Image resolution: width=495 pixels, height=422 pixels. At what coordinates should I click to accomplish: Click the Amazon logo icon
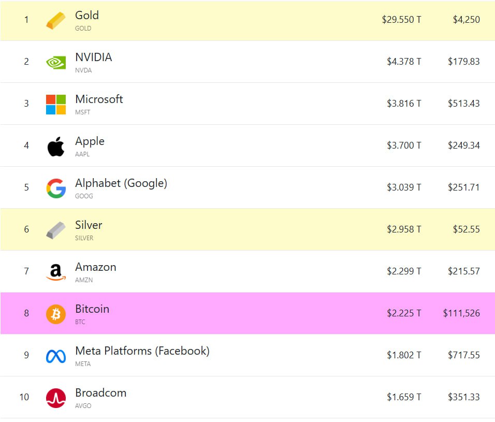pos(55,272)
